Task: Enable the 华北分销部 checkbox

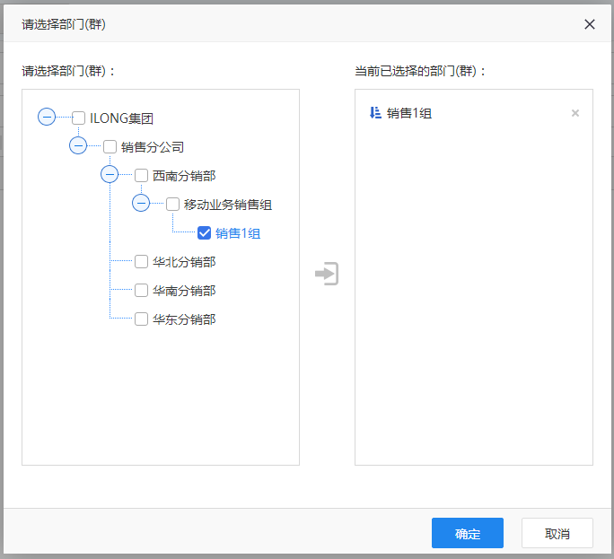Action: click(x=141, y=261)
